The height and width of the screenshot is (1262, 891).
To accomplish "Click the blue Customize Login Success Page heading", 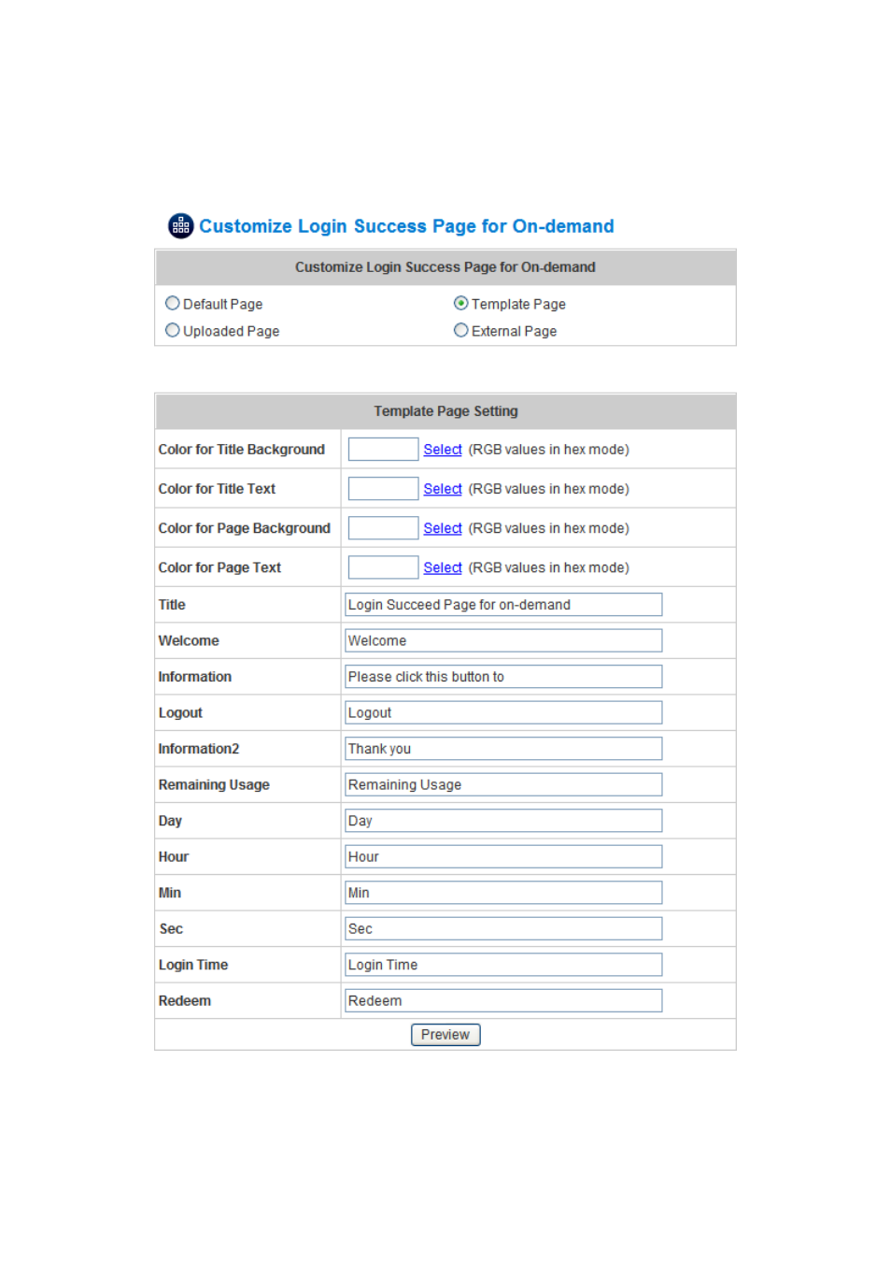I will [x=406, y=226].
